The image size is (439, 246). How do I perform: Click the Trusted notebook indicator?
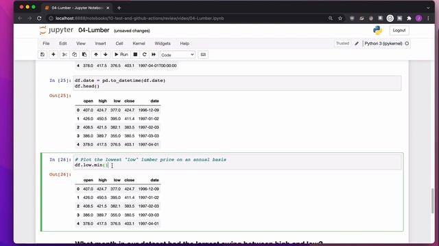pos(342,44)
